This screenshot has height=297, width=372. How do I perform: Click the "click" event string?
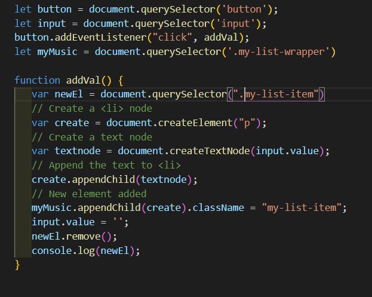[x=173, y=38]
